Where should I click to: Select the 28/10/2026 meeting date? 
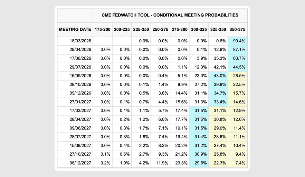80,85
